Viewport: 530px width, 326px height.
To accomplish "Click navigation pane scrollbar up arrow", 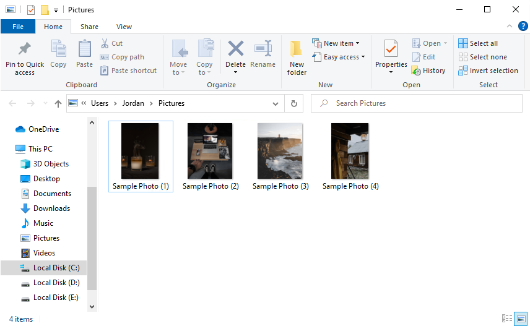I will (x=92, y=123).
